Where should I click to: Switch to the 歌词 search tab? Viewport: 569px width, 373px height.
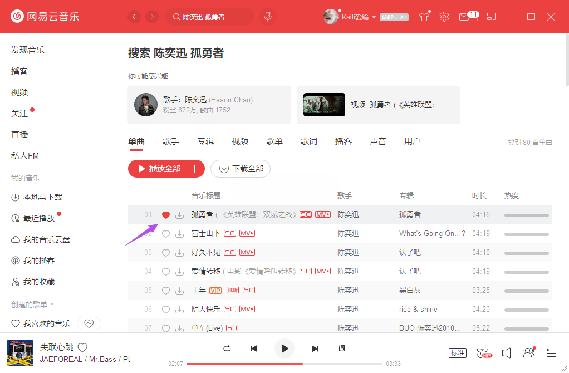click(308, 141)
